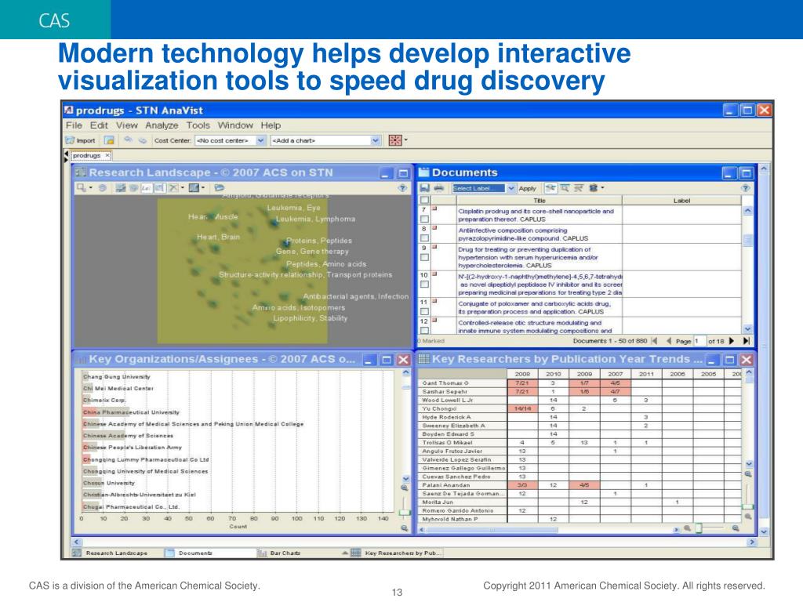This screenshot has height=602, width=803.
Task: Click the redo arrow in main toolbar
Action: click(x=143, y=140)
